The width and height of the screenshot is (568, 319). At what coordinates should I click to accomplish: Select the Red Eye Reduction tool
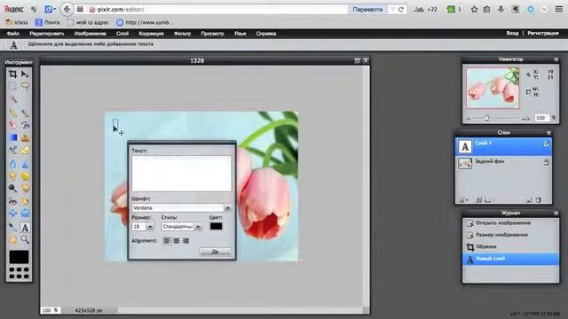[12, 202]
